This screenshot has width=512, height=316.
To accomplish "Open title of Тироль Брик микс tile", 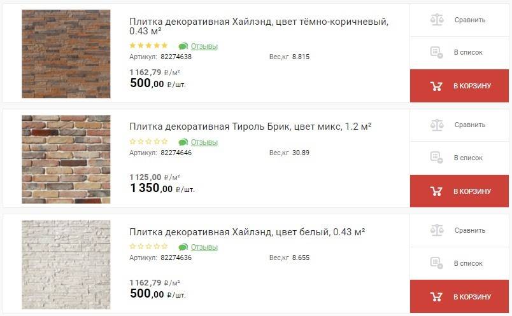I will click(250, 127).
